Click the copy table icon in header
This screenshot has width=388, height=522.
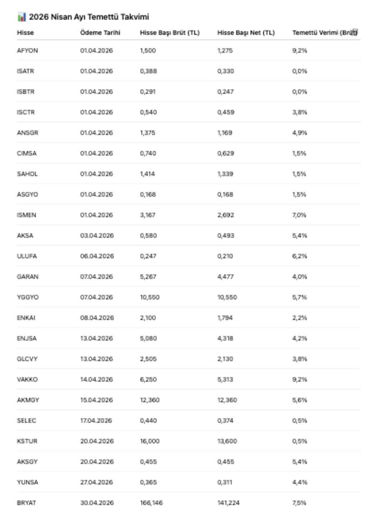(355, 32)
